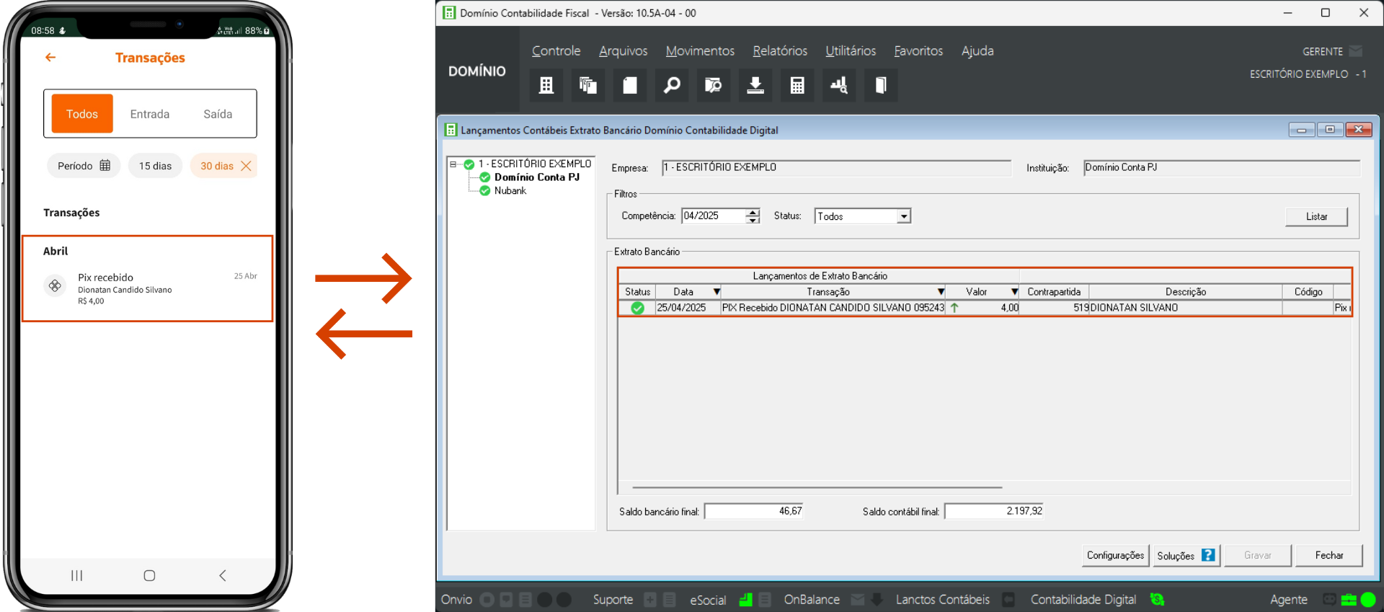Open the Transação column filter arrow

click(941, 292)
